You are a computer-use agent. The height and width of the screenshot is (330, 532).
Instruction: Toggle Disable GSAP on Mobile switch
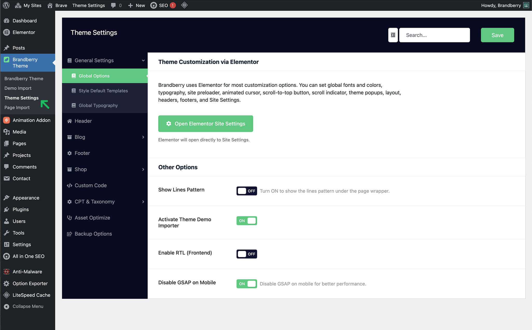246,284
